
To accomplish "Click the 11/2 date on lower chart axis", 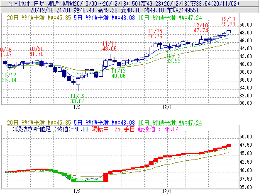I will pos(76,191).
